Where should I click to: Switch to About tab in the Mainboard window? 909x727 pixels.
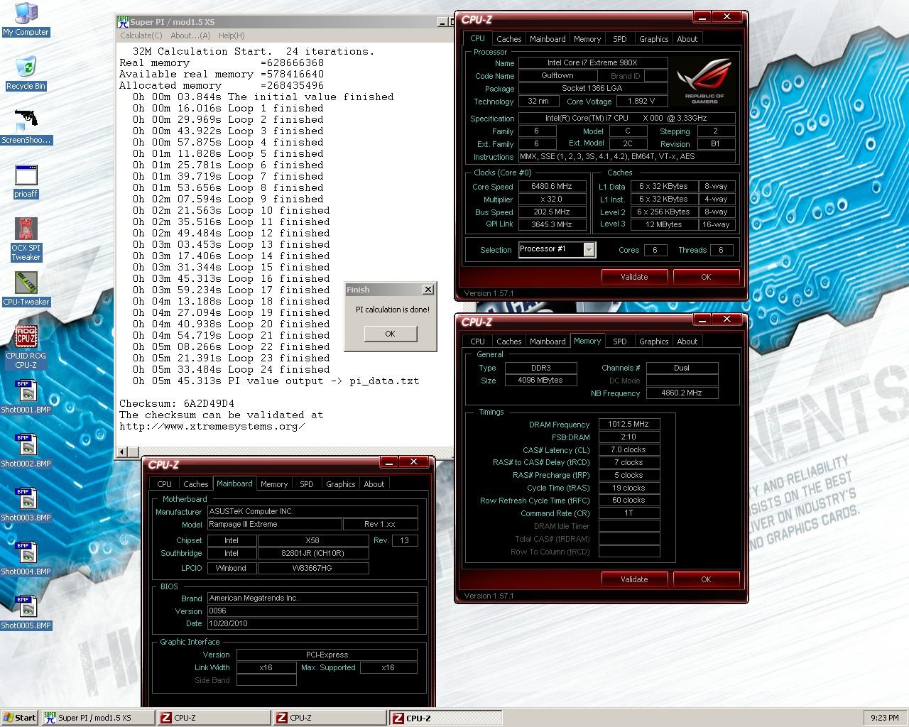pyautogui.click(x=374, y=484)
